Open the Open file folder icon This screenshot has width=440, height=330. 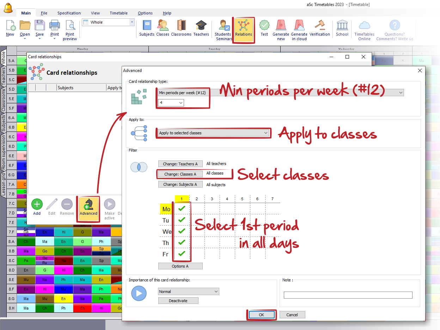pos(25,25)
